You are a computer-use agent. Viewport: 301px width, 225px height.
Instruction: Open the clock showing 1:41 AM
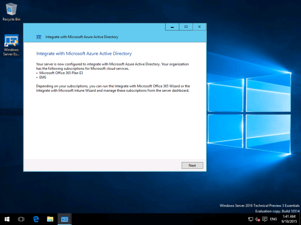[x=289, y=219]
